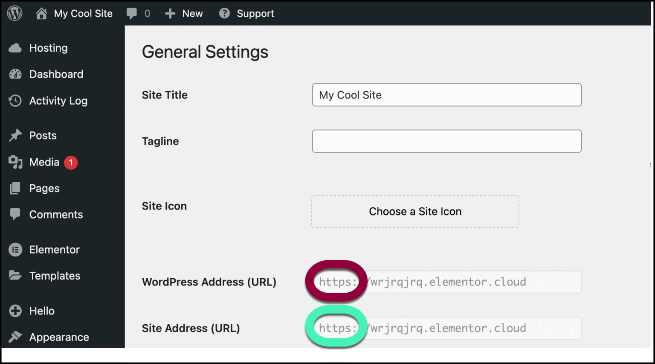Click the Hosting cloud icon

tap(15, 48)
